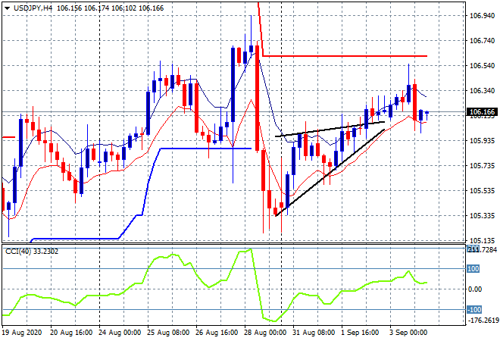Click the 106.340 price scale value

(x=482, y=91)
